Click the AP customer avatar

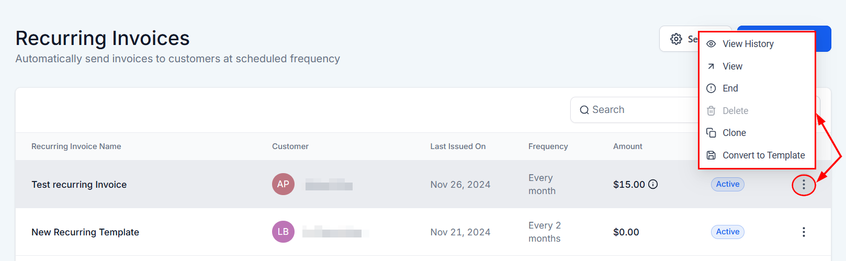[x=283, y=184]
